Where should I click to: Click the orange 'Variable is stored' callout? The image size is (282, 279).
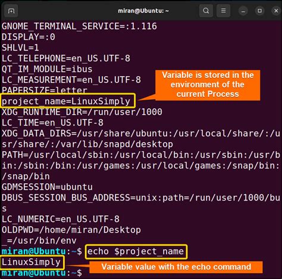pos(208,85)
